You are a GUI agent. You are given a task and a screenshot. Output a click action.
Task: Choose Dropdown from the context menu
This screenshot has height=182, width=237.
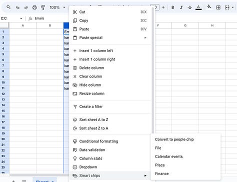[110, 167]
